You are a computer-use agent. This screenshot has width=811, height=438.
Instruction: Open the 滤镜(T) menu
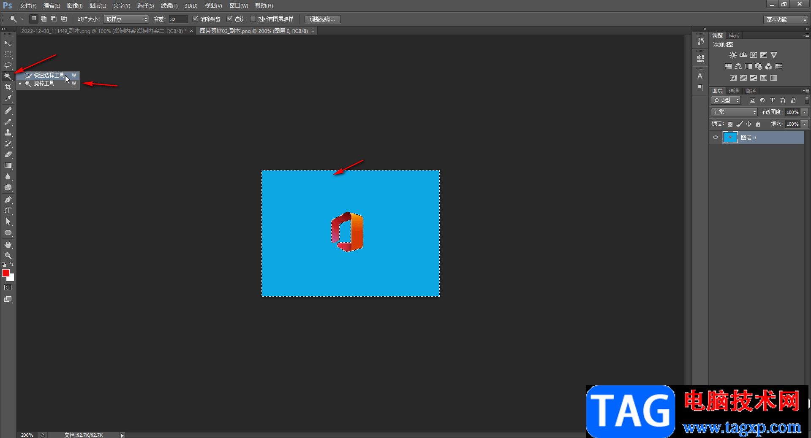pyautogui.click(x=169, y=5)
